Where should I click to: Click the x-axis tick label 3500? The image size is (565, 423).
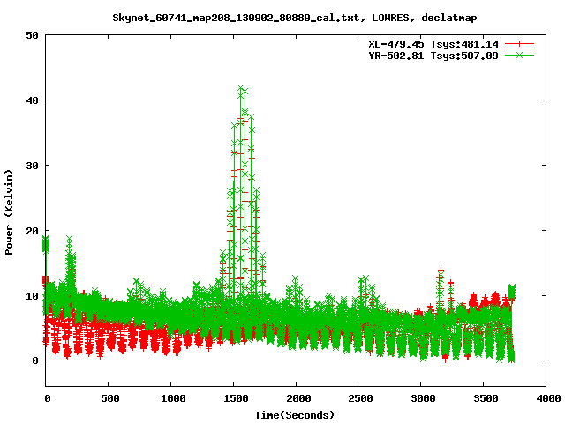tap(486, 398)
